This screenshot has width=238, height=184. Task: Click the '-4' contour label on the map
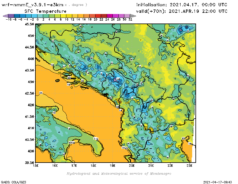[x=118, y=79]
